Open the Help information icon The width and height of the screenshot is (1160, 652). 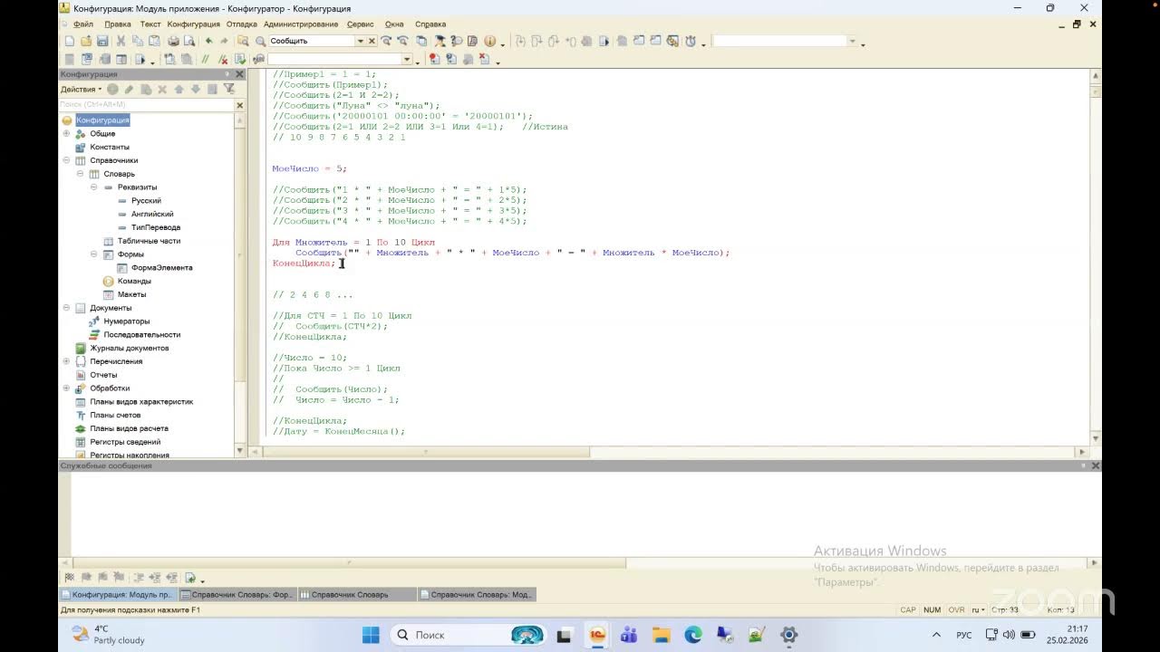pyautogui.click(x=490, y=41)
